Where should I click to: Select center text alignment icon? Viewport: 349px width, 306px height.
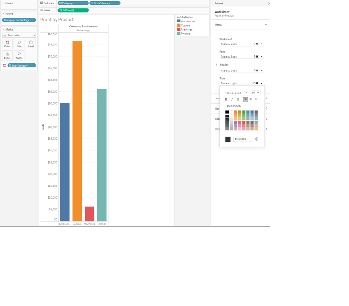[251, 99]
